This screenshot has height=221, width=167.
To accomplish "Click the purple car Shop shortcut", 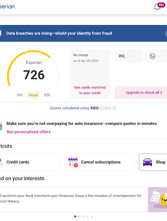I will tap(153, 162).
